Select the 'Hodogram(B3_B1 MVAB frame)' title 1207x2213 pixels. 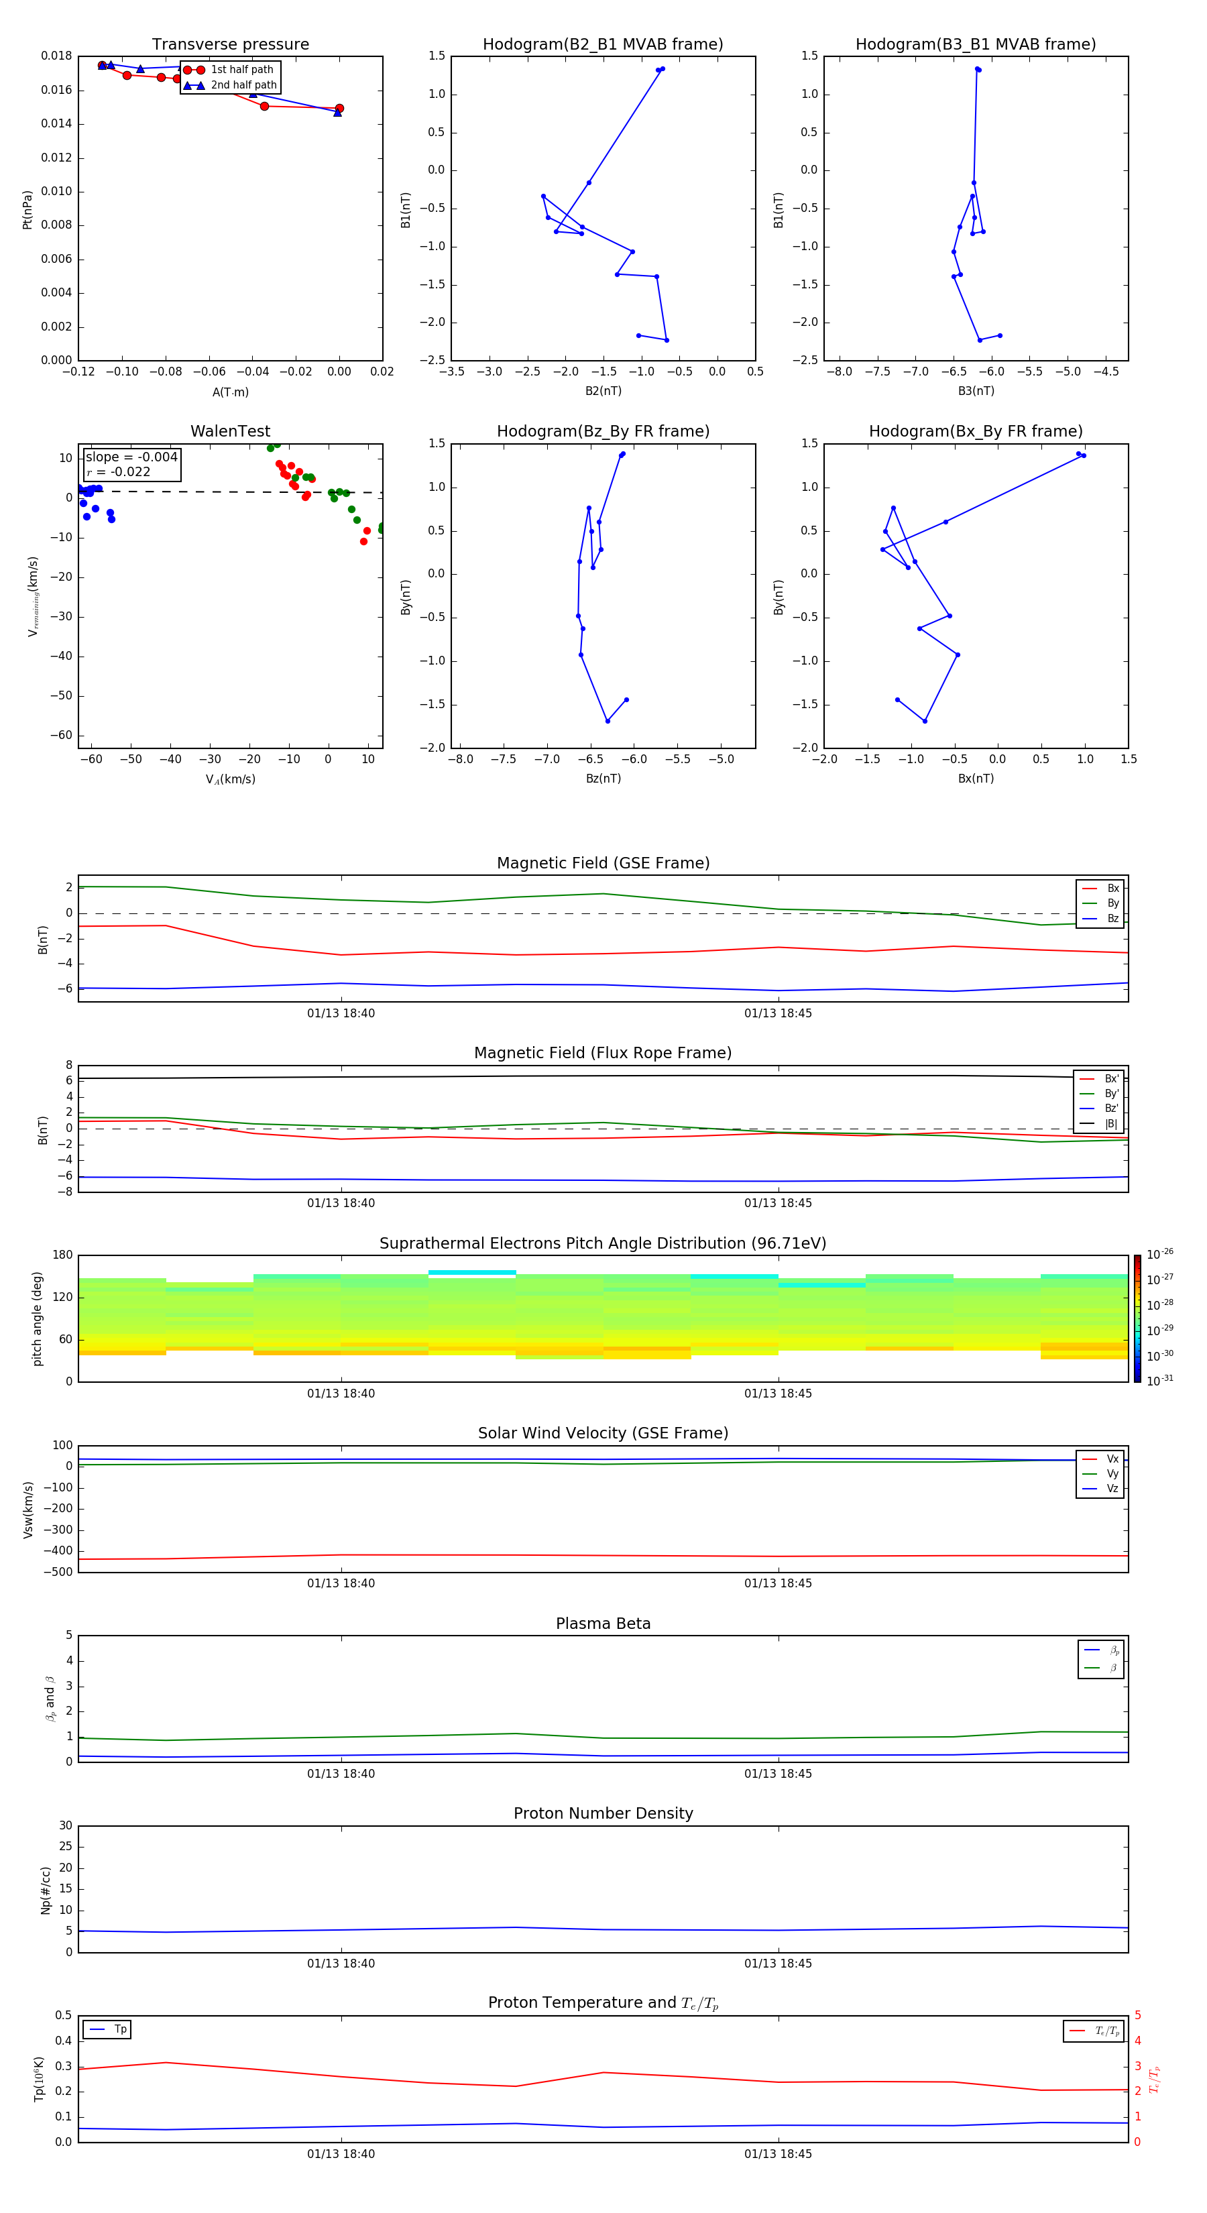click(976, 45)
